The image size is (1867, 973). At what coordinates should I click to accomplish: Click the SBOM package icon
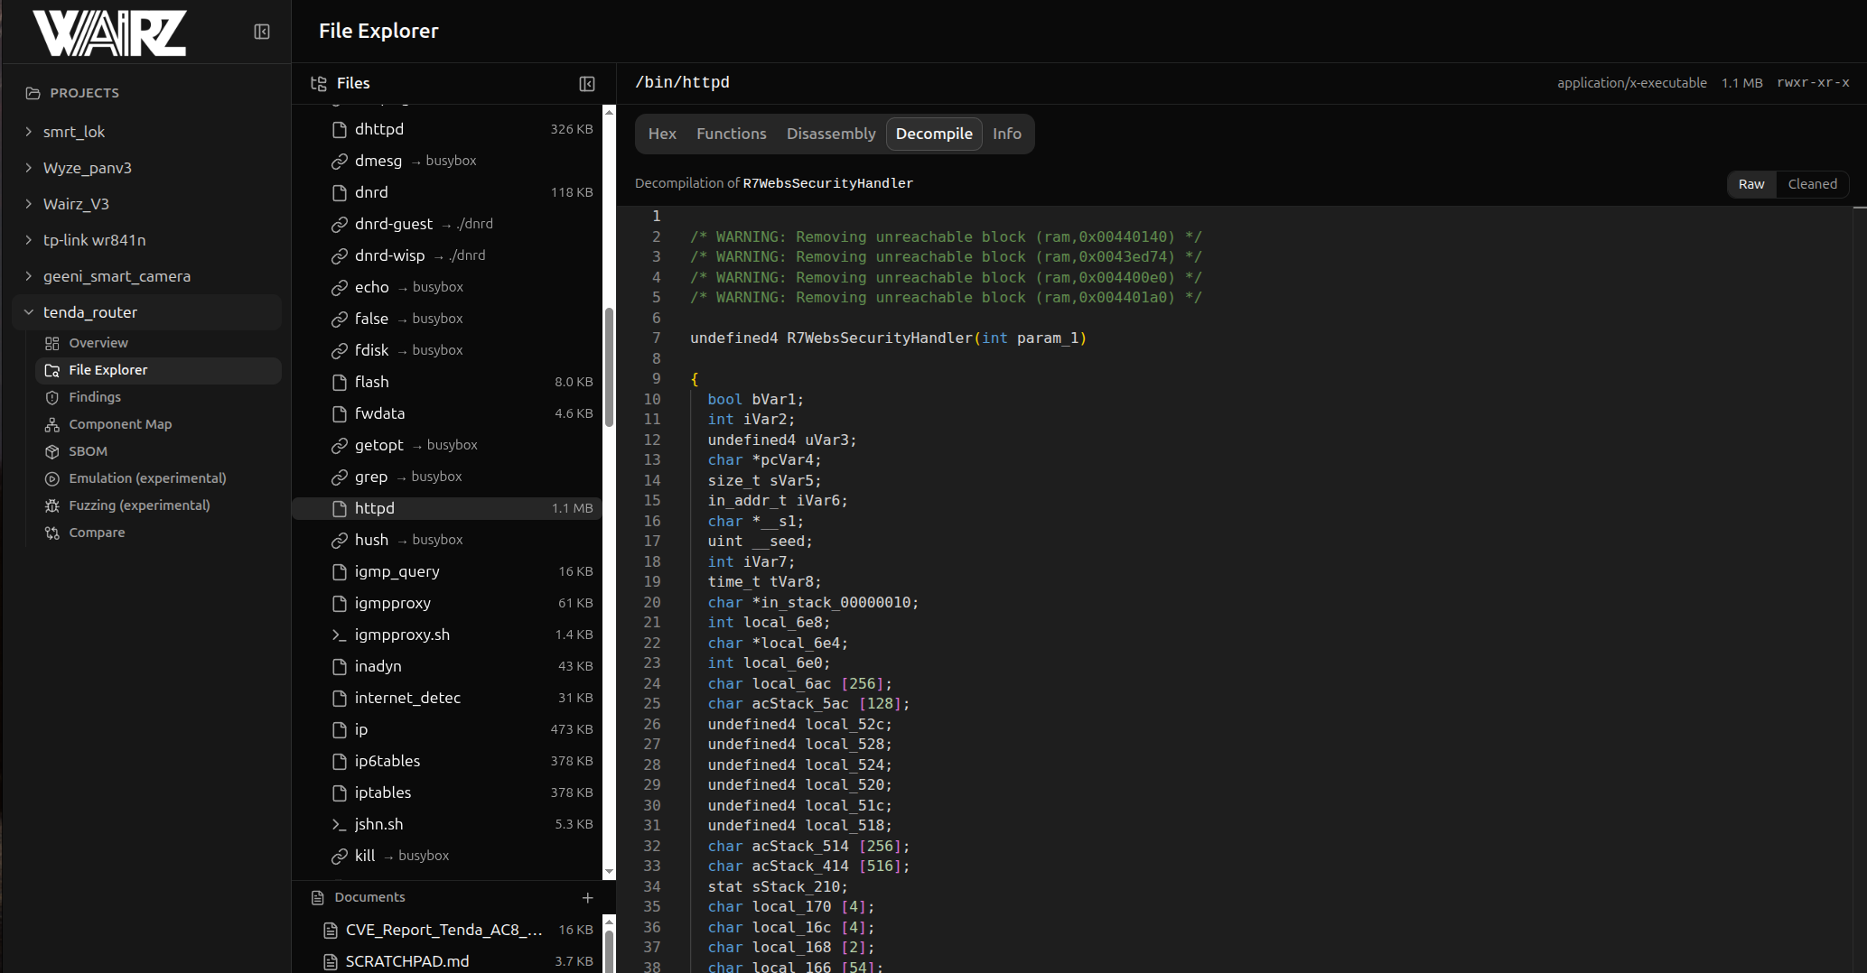point(52,452)
